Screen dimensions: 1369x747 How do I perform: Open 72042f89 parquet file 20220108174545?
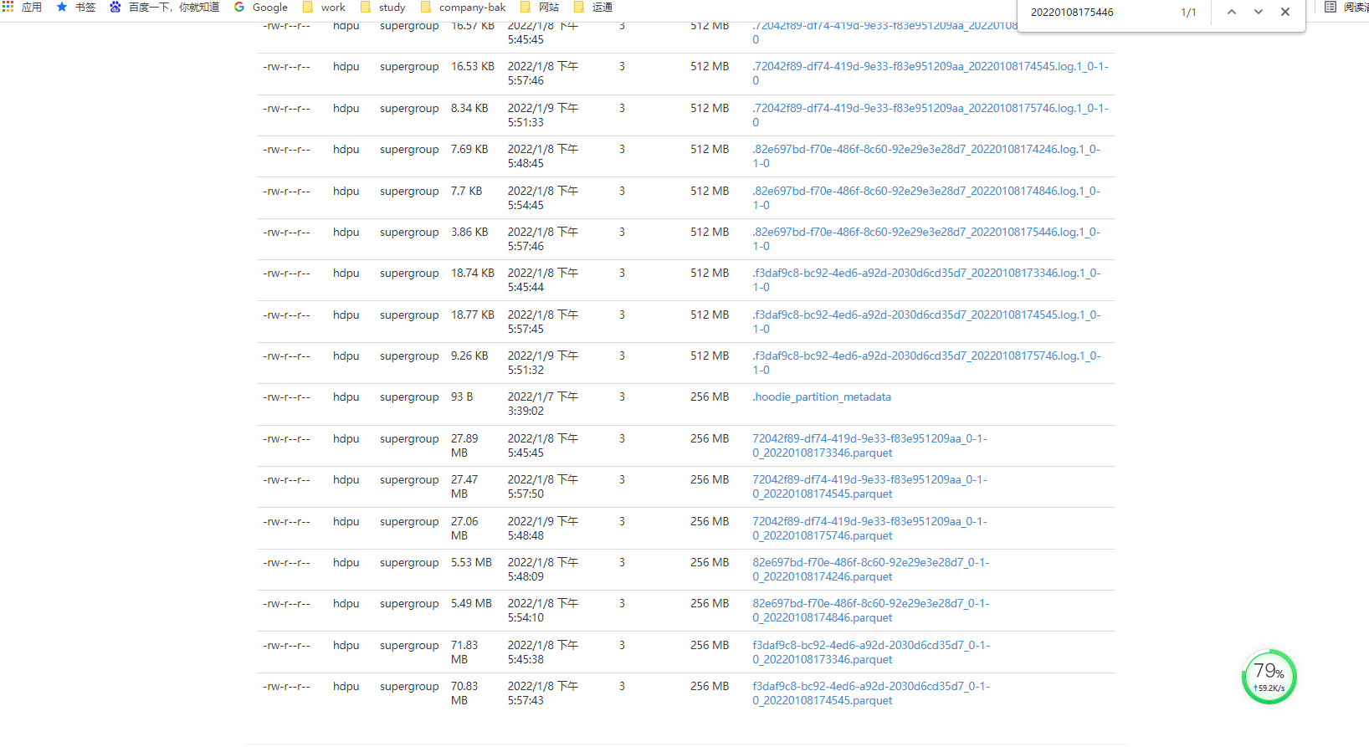point(869,487)
